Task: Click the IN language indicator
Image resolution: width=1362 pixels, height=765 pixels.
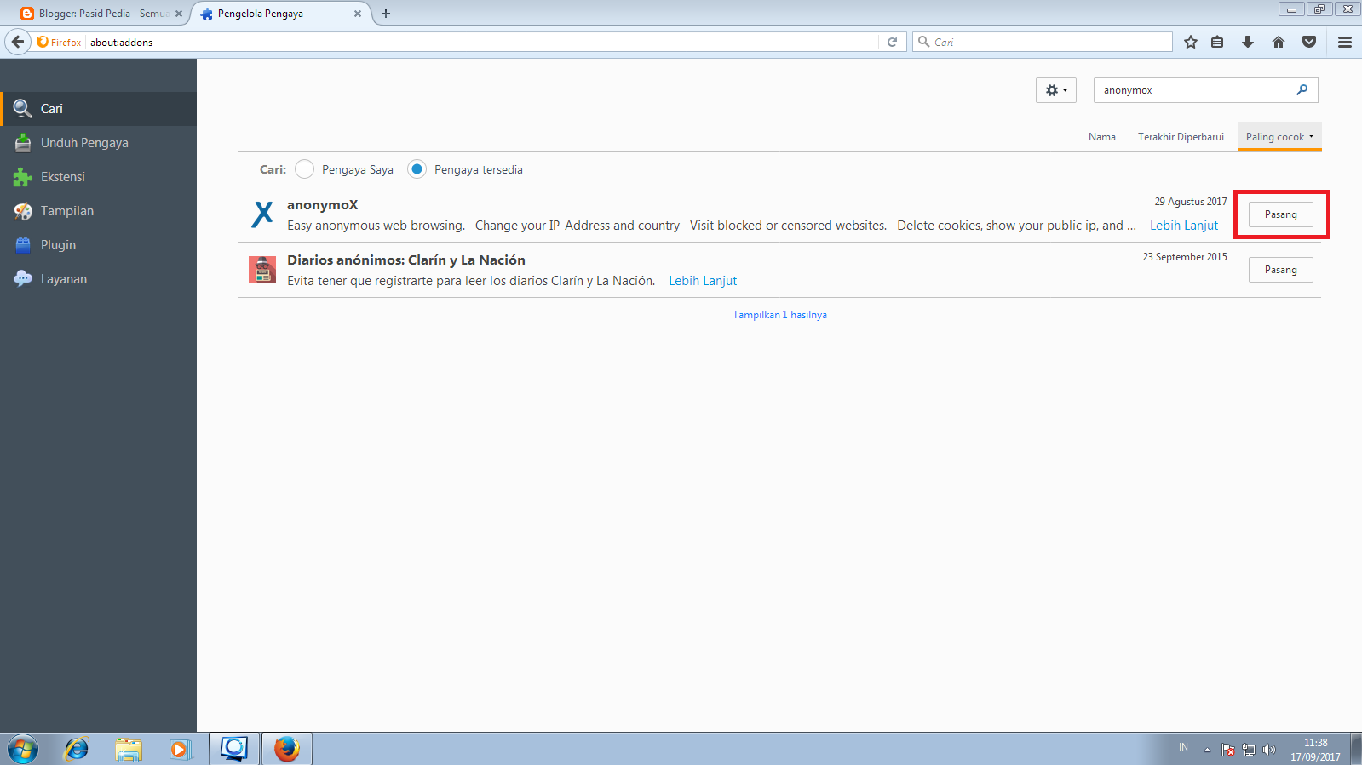Action: point(1183,747)
